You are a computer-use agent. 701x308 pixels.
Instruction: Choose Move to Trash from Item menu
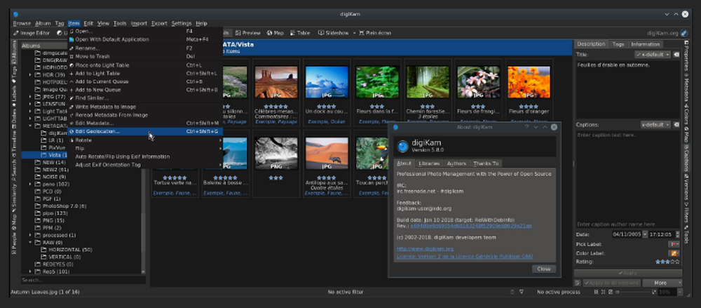(145, 56)
